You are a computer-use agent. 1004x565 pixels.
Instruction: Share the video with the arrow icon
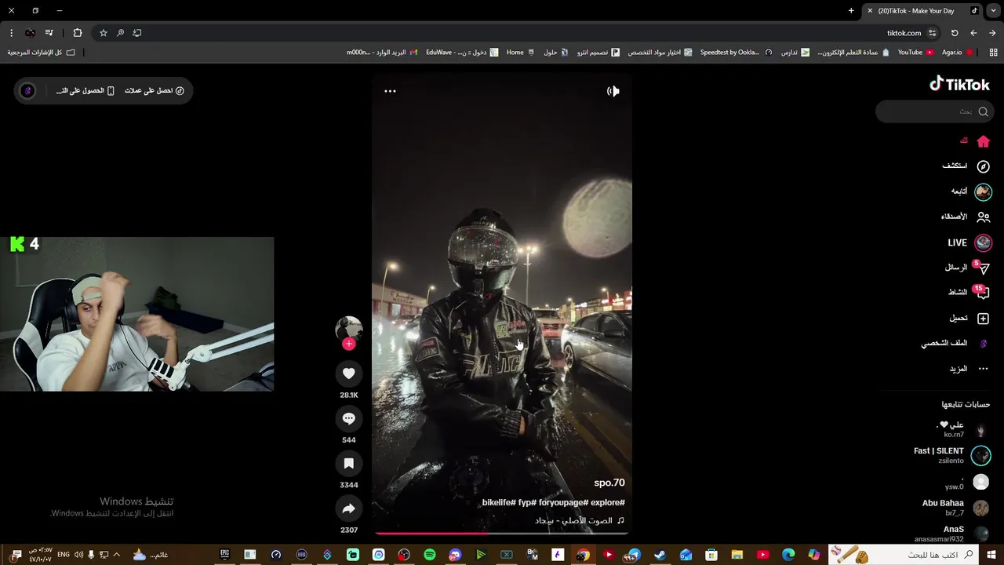[349, 508]
